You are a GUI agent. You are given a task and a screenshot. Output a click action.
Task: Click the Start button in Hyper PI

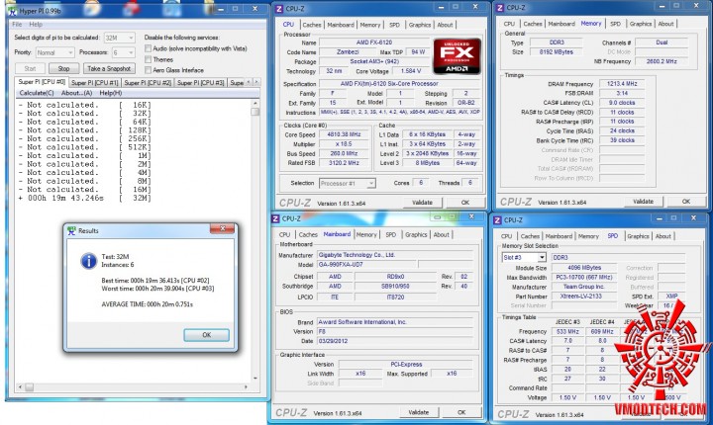click(x=30, y=68)
